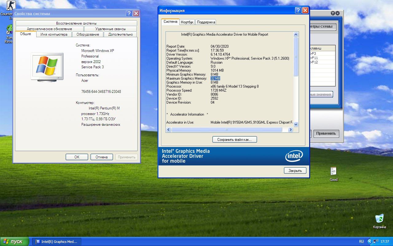Select the Общие tab
Screen dimensions: 393x246
[x=25, y=34]
